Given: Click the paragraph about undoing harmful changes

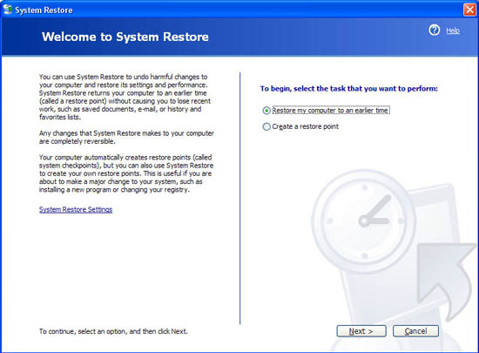Looking at the screenshot, I should [125, 97].
